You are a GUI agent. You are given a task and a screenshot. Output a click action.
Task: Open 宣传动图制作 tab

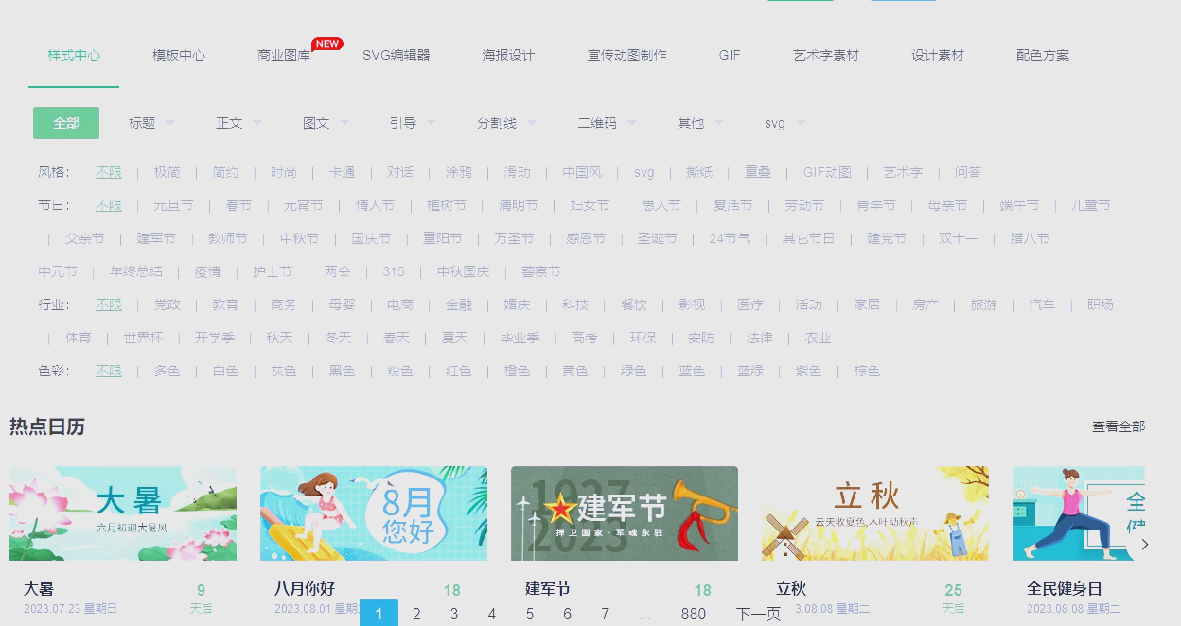tap(627, 55)
